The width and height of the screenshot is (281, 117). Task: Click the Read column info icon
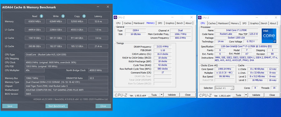42,16
